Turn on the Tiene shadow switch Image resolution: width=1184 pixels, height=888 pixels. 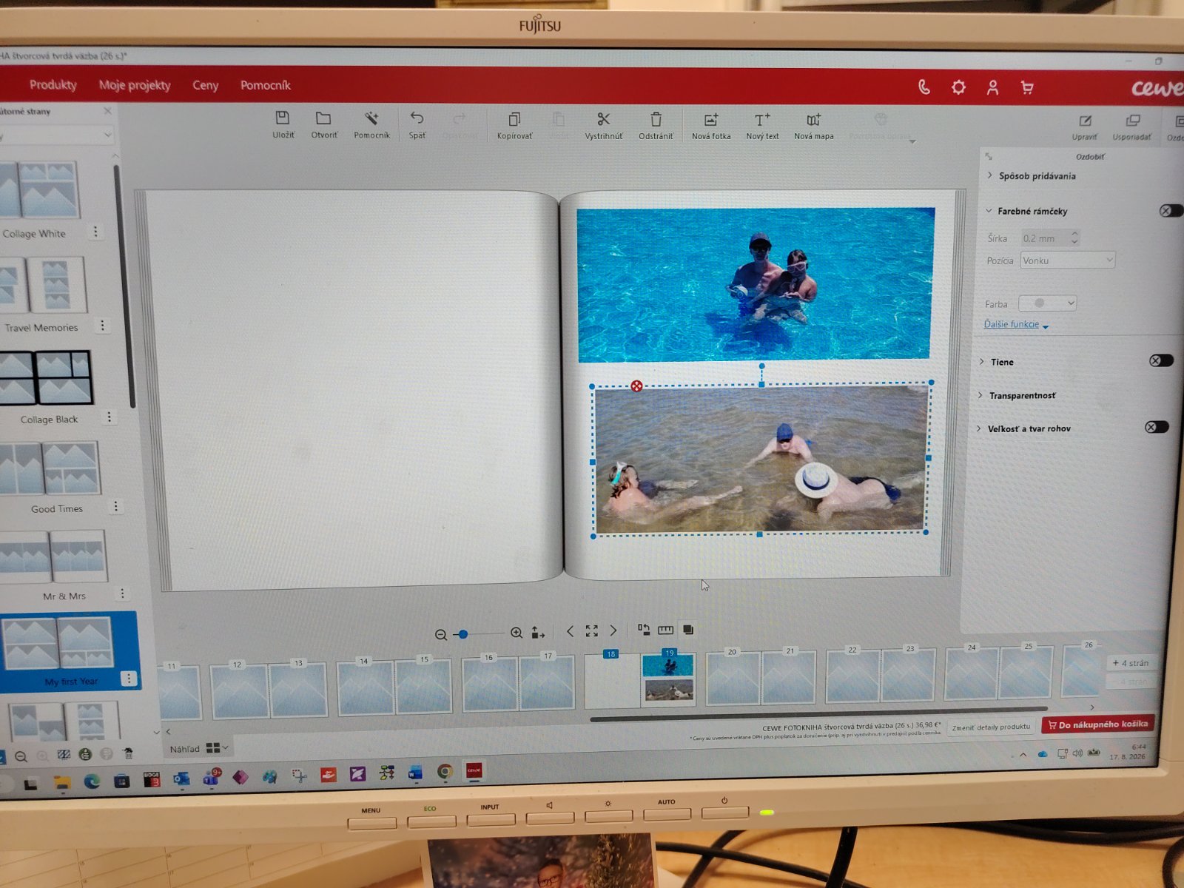1161,360
